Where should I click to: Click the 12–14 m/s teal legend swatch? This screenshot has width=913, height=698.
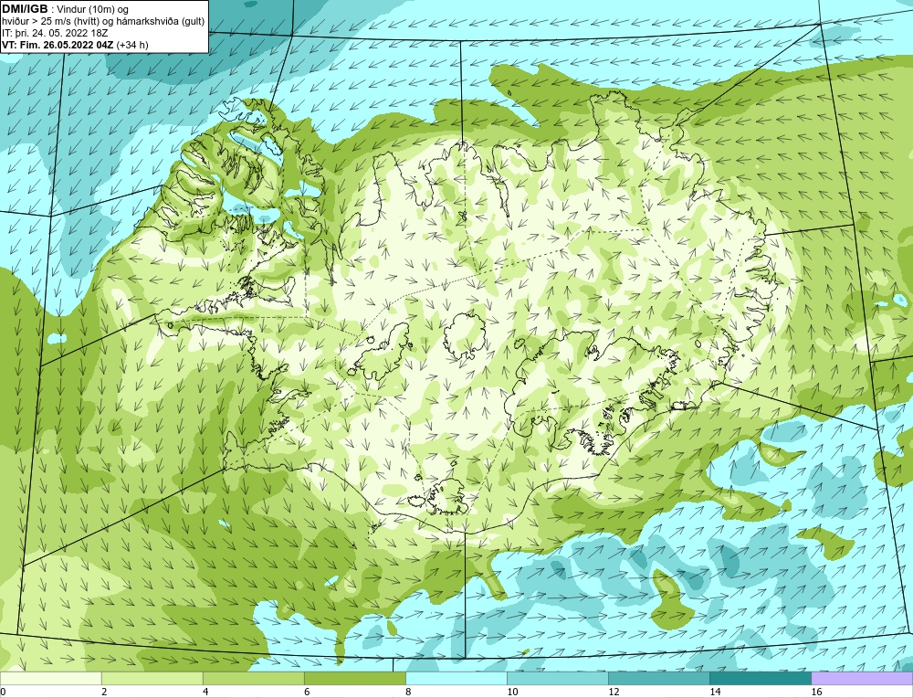point(658,678)
